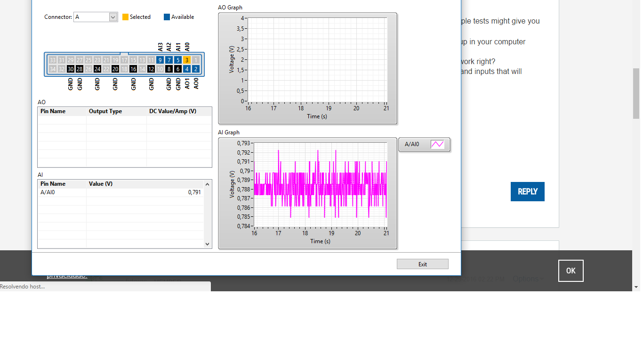643x362 pixels.
Task: Click Time (s) label under AI Graph
Action: (x=320, y=241)
